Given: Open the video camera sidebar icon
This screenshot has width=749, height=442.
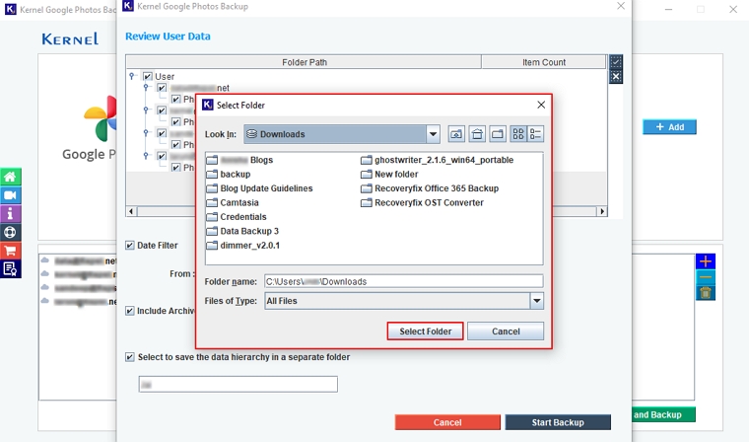Looking at the screenshot, I should tap(10, 195).
